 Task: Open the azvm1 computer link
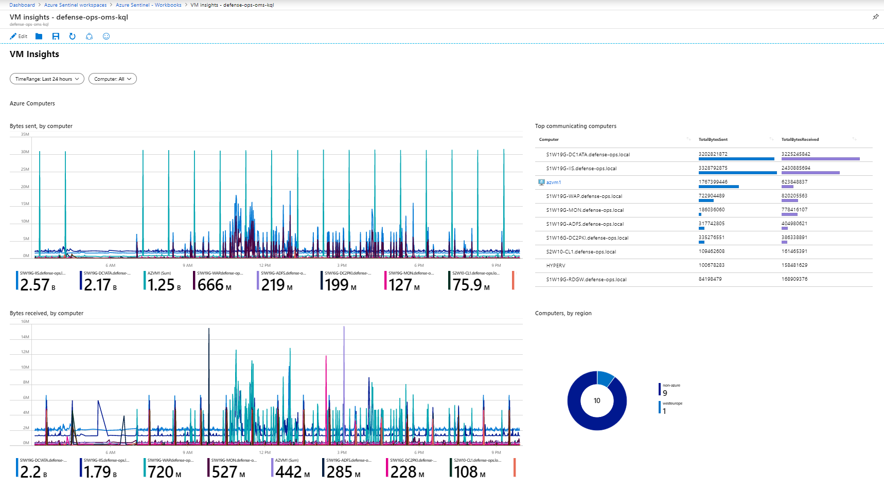coord(554,183)
